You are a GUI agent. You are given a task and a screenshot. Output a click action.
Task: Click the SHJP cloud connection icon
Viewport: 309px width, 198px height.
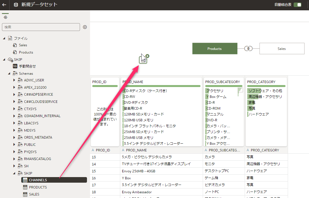(10, 60)
